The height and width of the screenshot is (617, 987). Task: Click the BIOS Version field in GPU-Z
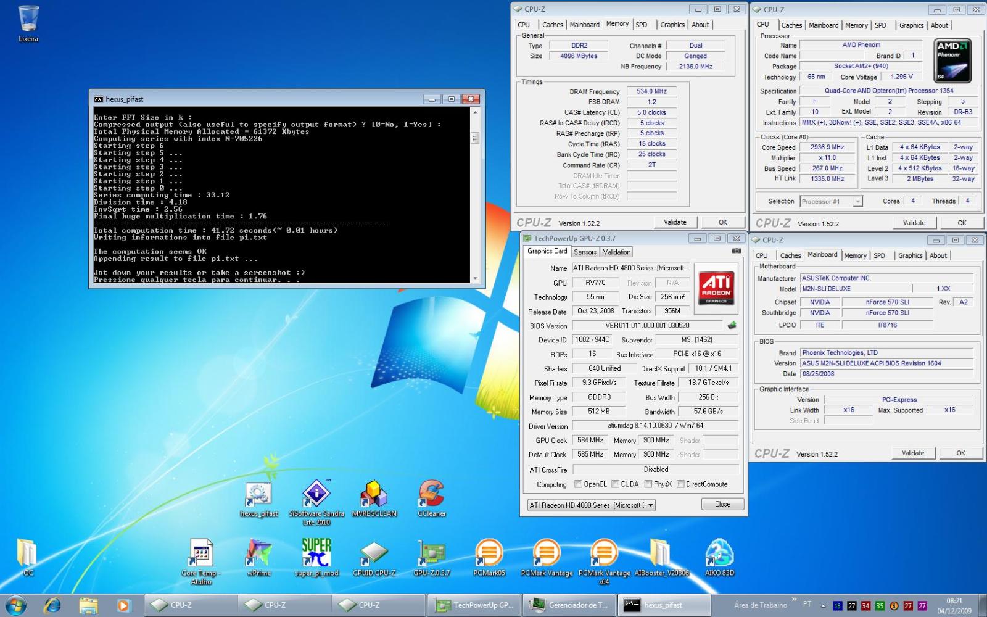(647, 325)
